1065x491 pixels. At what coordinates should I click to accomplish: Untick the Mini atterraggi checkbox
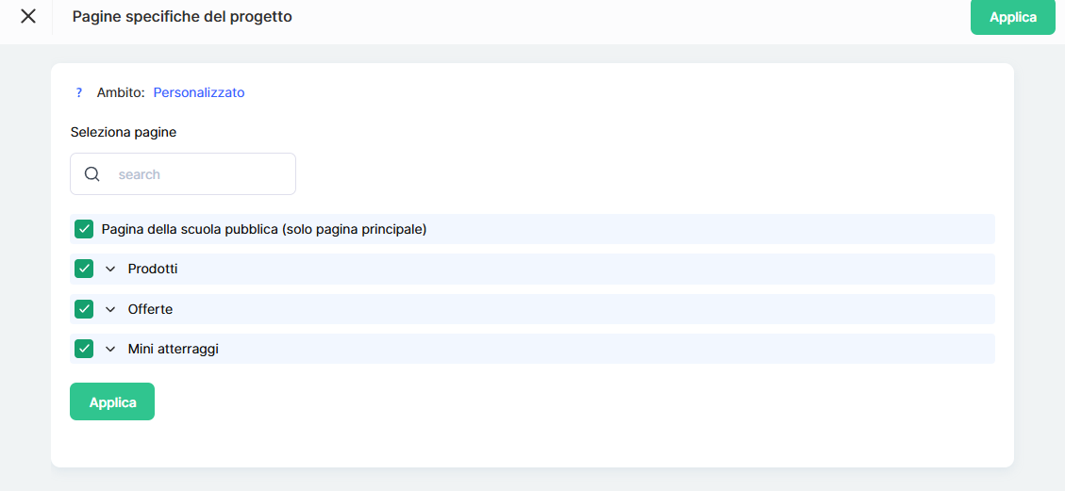84,349
